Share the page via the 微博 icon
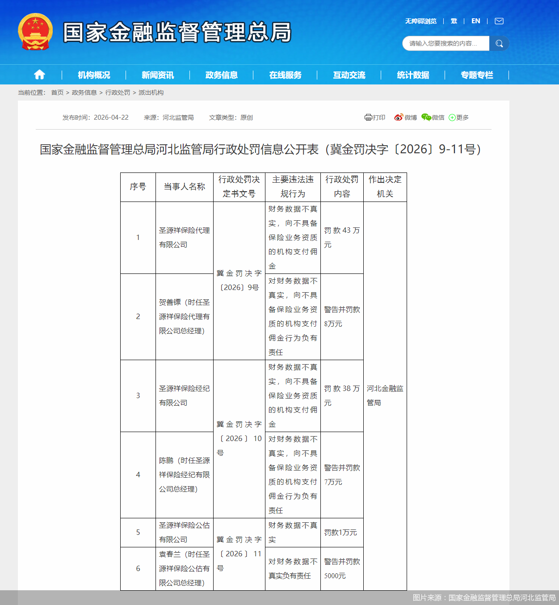The image size is (559, 605). click(x=404, y=118)
